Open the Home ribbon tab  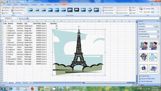pyautogui.click(x=9, y=5)
